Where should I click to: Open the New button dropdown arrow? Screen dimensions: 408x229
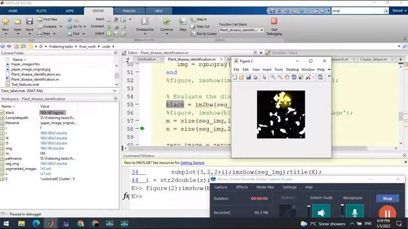[6, 34]
